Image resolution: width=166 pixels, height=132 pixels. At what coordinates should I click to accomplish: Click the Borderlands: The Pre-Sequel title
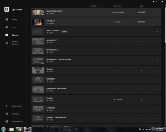tap(58, 59)
